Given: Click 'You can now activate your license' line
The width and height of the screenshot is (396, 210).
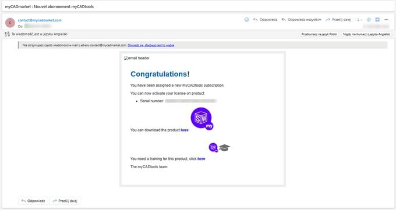Looking at the screenshot, I should point(168,94).
